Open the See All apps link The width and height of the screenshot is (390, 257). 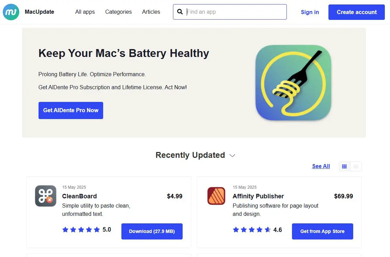coord(321,166)
